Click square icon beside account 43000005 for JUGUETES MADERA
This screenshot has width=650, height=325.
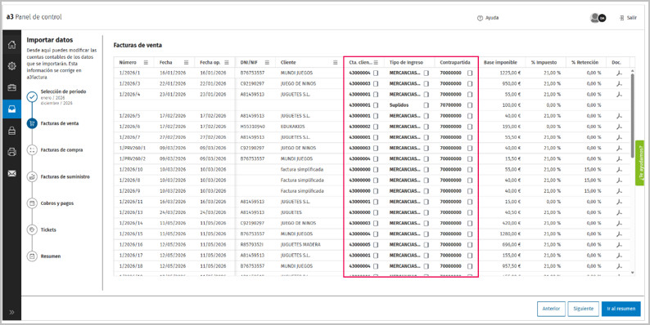(x=376, y=245)
